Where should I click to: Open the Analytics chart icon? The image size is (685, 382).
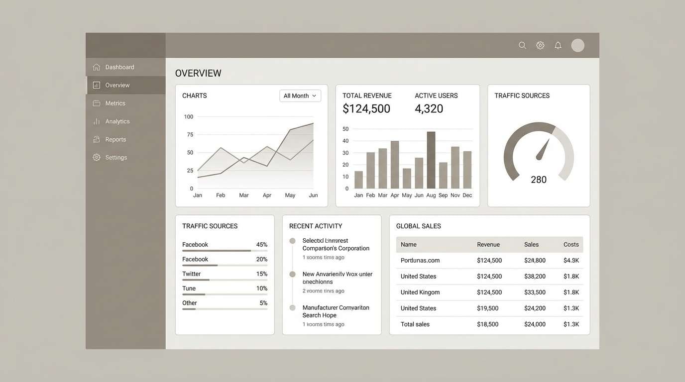pos(96,121)
